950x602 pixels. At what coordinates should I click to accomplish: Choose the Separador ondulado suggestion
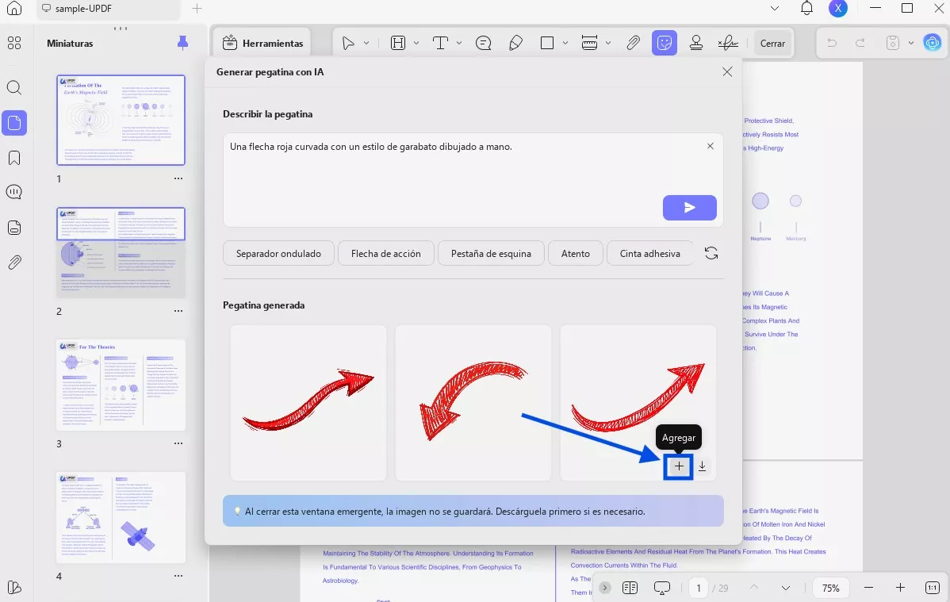pyautogui.click(x=278, y=253)
